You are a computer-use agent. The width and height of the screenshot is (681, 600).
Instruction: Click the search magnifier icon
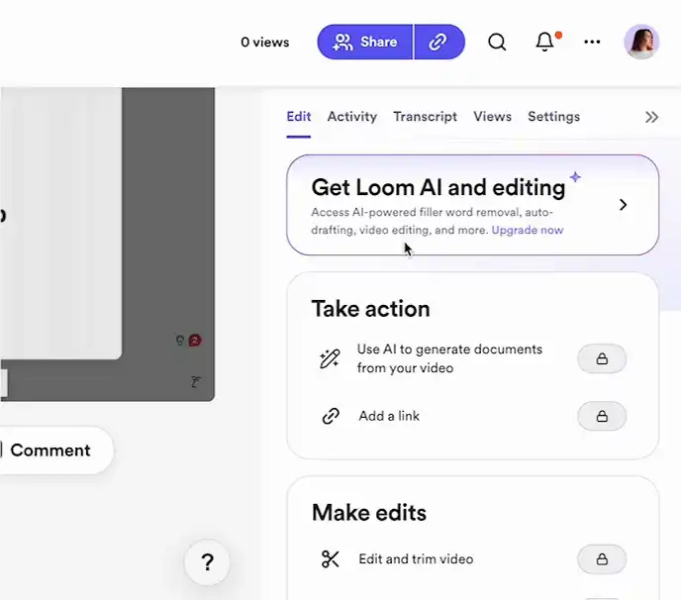pyautogui.click(x=497, y=42)
